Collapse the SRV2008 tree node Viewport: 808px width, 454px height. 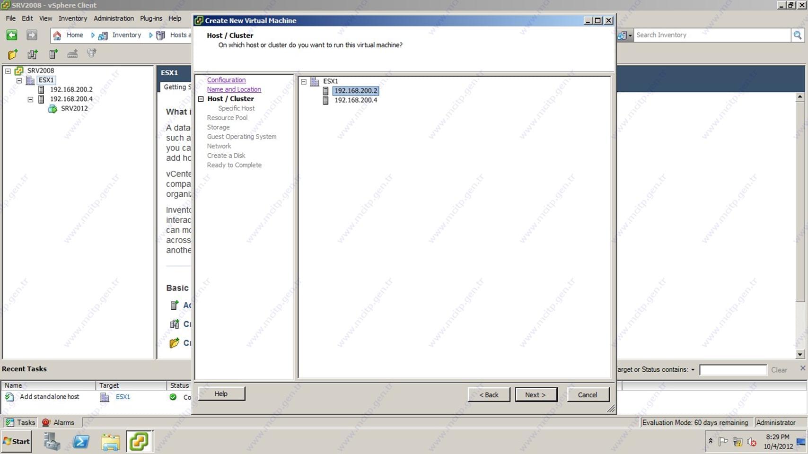(8, 71)
